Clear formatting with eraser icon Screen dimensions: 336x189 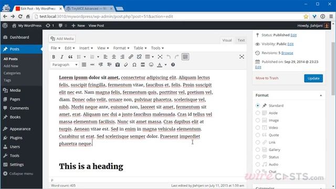coord(126,65)
